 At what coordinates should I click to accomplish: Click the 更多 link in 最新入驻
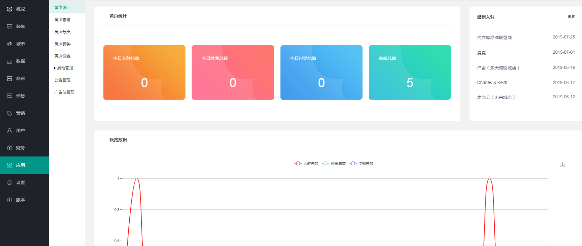coord(571,17)
